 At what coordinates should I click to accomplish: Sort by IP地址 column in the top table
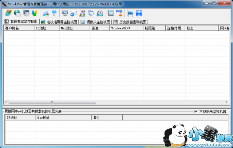pyautogui.click(x=47, y=28)
